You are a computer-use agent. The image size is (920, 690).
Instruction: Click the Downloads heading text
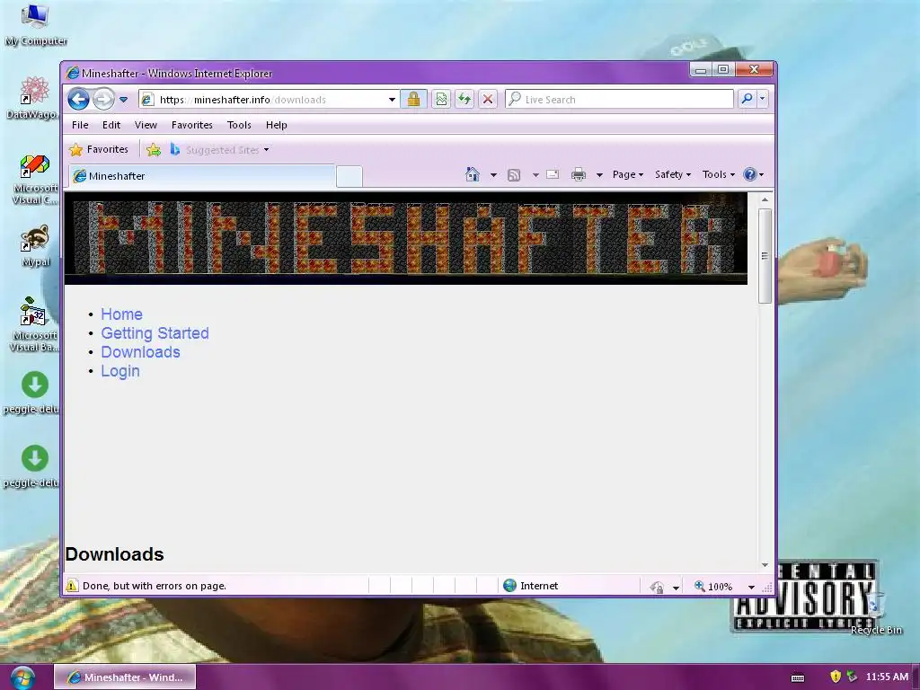(114, 554)
